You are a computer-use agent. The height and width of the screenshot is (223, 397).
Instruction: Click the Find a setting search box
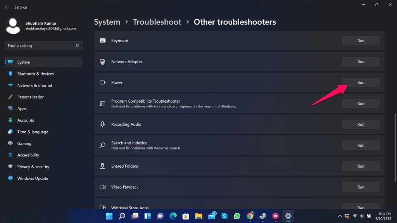(x=41, y=46)
